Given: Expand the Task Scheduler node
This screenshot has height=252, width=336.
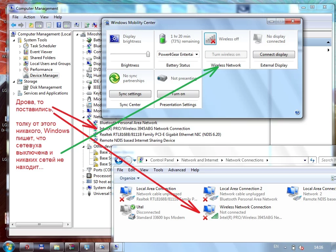Looking at the screenshot, I should pos(20,46).
